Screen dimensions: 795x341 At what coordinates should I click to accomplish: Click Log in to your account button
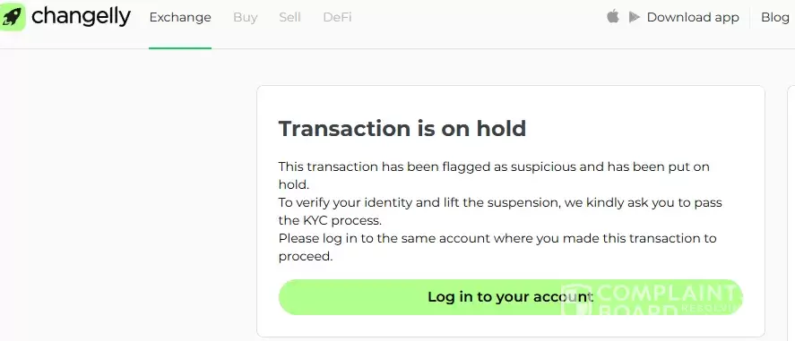(510, 297)
